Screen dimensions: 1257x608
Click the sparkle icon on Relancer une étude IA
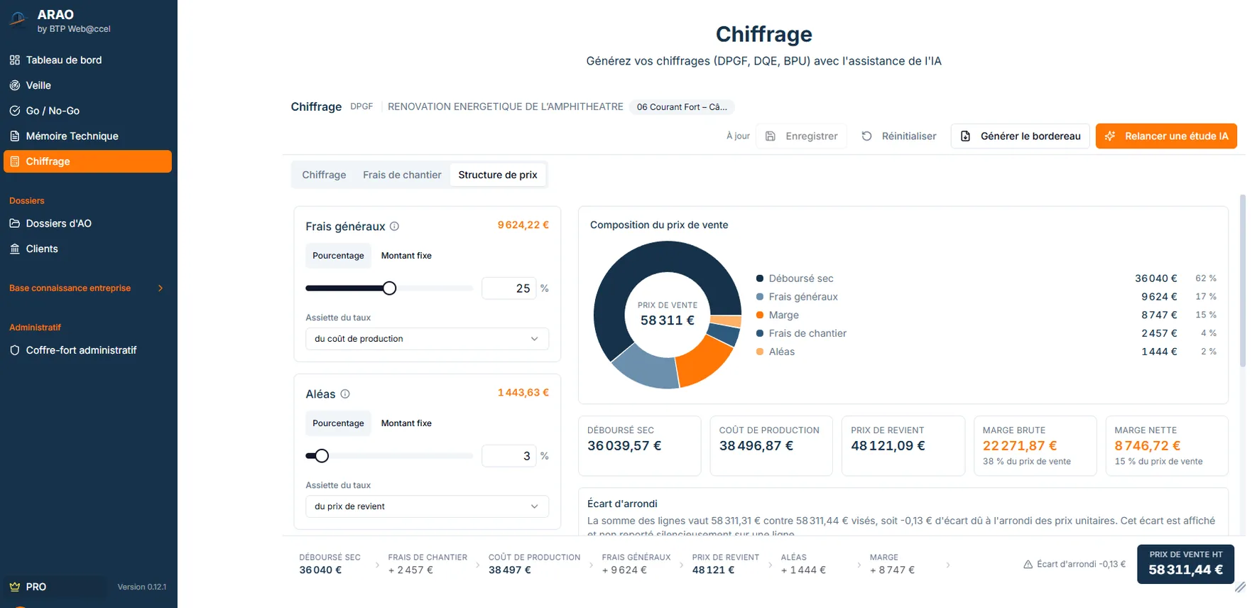pos(1111,136)
